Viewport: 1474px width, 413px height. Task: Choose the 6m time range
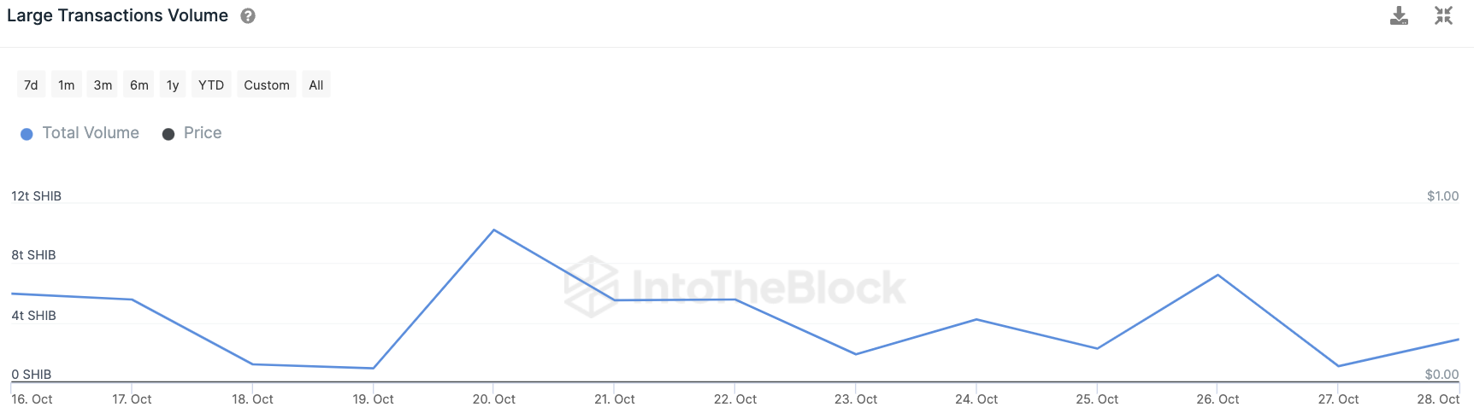coord(139,85)
